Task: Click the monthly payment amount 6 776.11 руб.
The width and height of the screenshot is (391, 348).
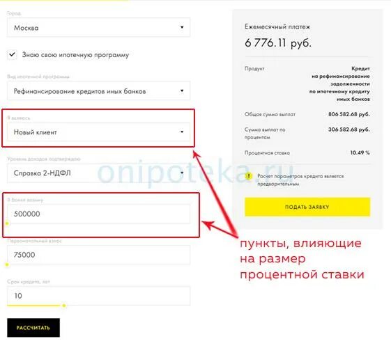Action: (278, 43)
